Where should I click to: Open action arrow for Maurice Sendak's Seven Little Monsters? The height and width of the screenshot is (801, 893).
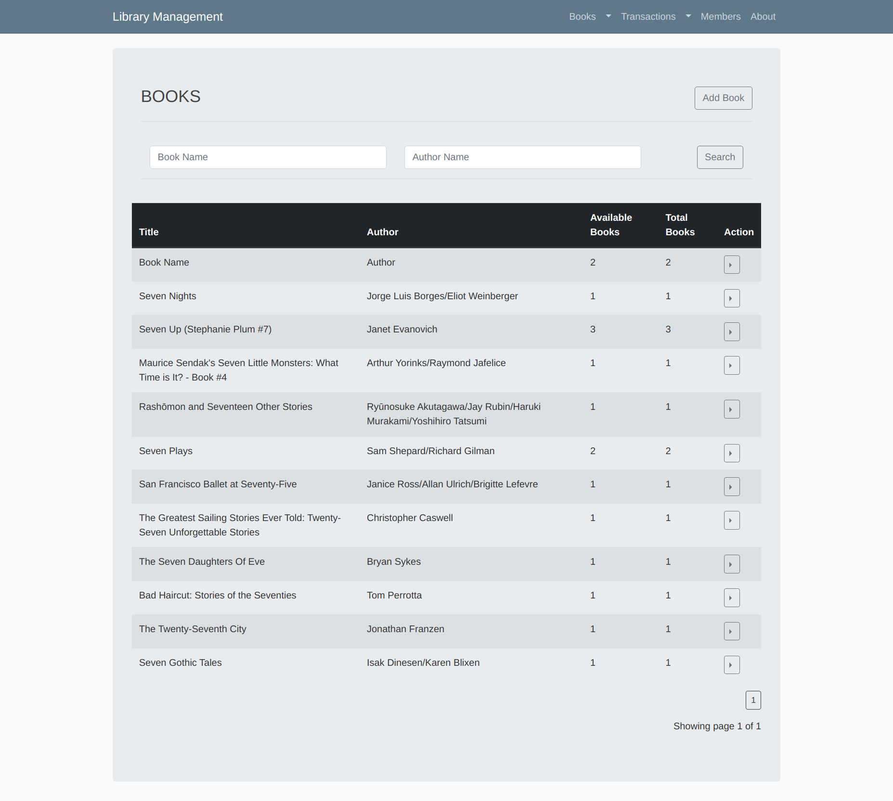coord(732,365)
